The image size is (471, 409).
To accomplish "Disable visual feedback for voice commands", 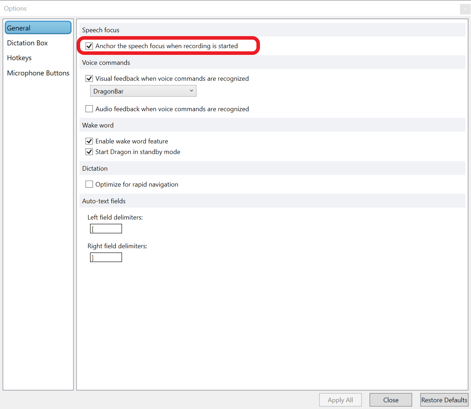I will pos(89,79).
